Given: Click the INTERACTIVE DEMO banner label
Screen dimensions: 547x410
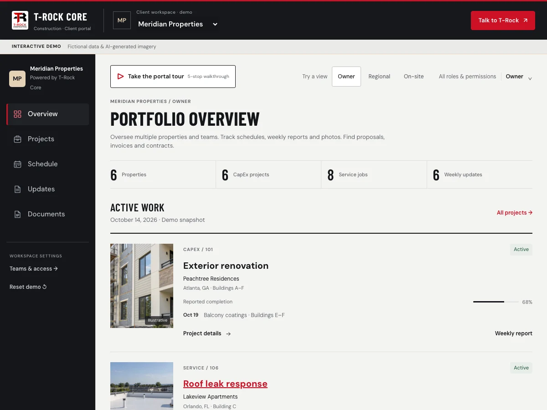Looking at the screenshot, I should [36, 46].
